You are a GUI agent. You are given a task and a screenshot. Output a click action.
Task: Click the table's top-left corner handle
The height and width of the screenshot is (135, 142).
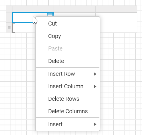click(9, 9)
